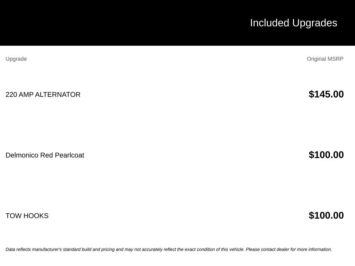The width and height of the screenshot is (355, 266).
Task: Click the 220 AMP ALTERNATOR upgrade name
Action: (x=43, y=95)
